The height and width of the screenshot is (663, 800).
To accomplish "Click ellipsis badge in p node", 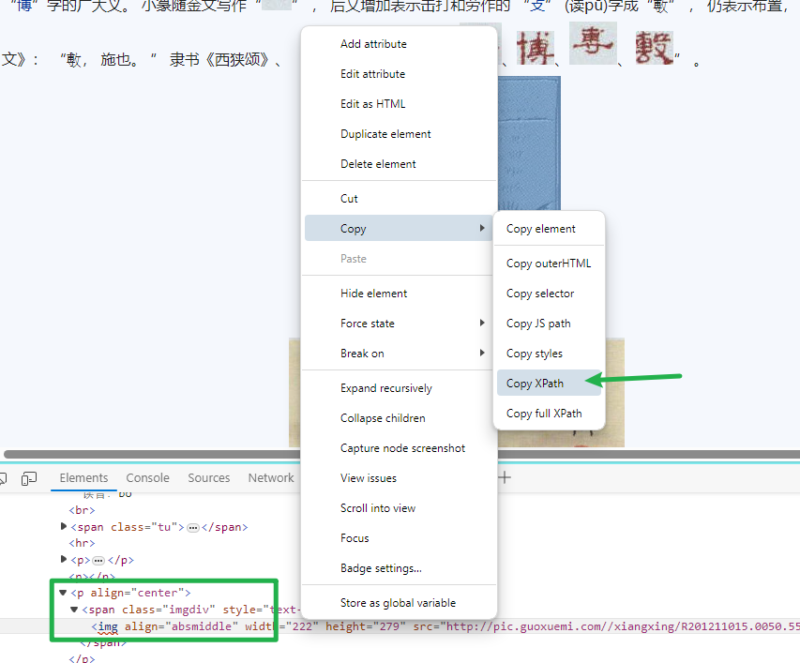I will pyautogui.click(x=98, y=561).
